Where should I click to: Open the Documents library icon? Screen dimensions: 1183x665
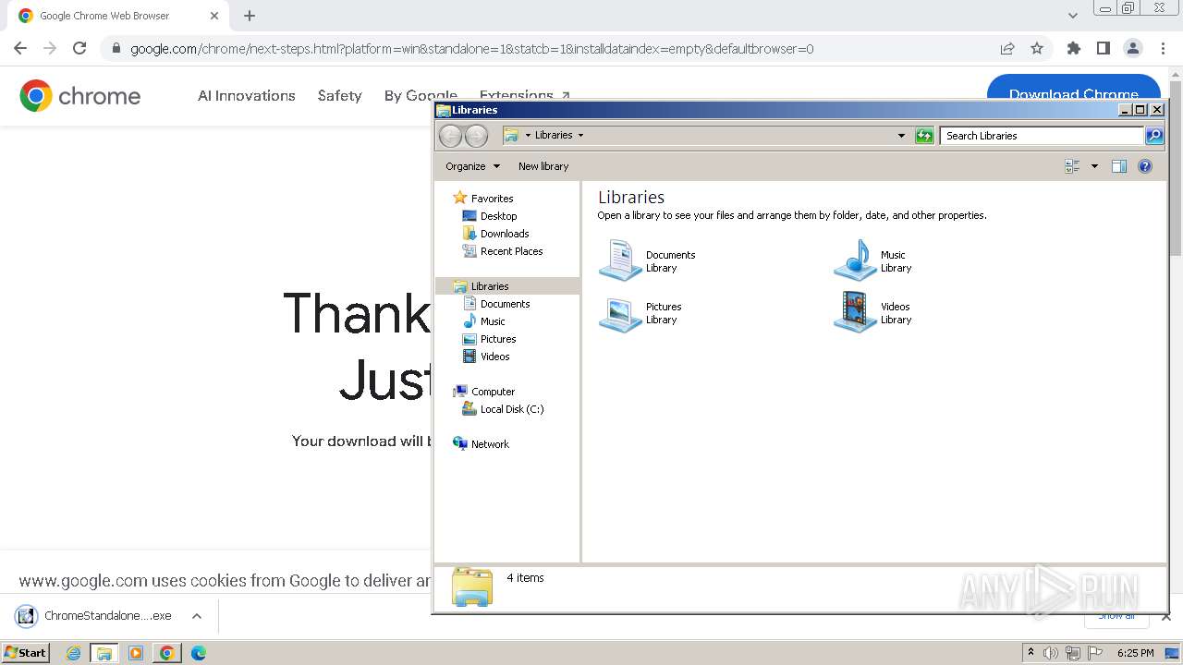(x=620, y=260)
